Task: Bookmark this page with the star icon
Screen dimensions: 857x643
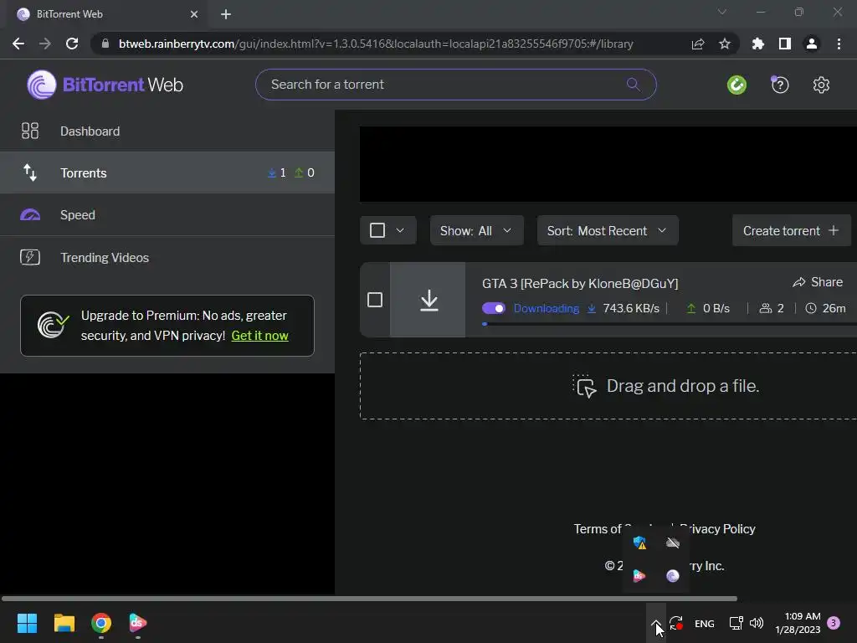Action: coord(725,44)
